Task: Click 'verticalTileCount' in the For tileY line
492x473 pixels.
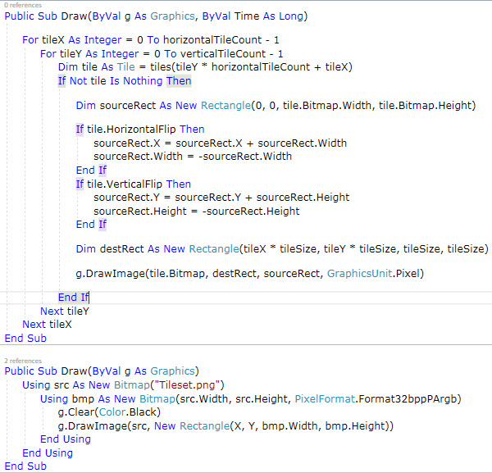Action: pyautogui.click(x=223, y=53)
